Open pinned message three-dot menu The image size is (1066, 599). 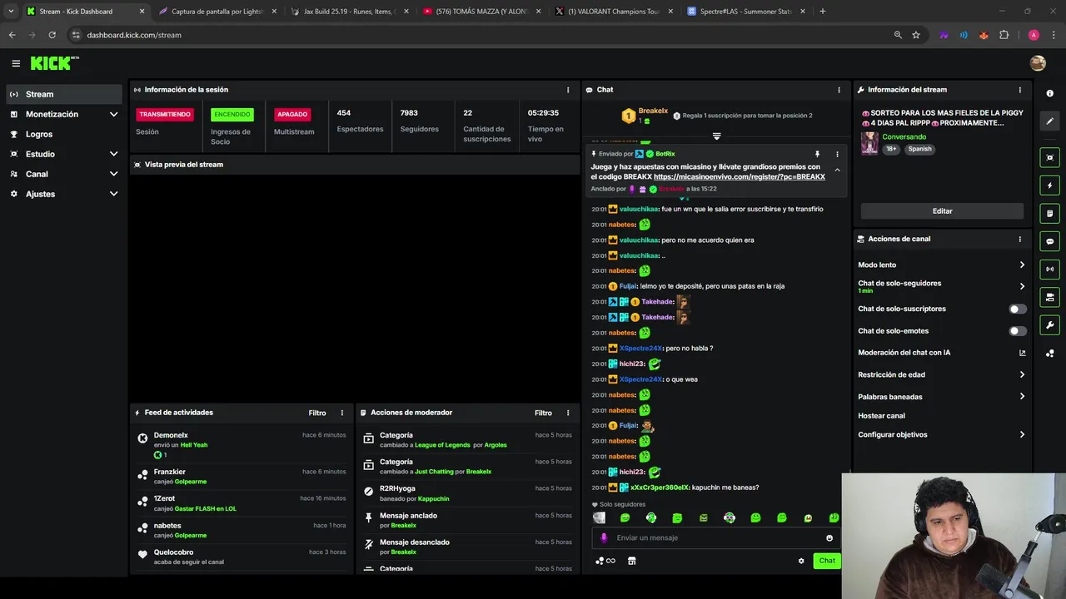pos(837,154)
